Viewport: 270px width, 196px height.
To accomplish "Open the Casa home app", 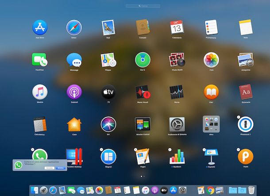I will pos(74,124).
